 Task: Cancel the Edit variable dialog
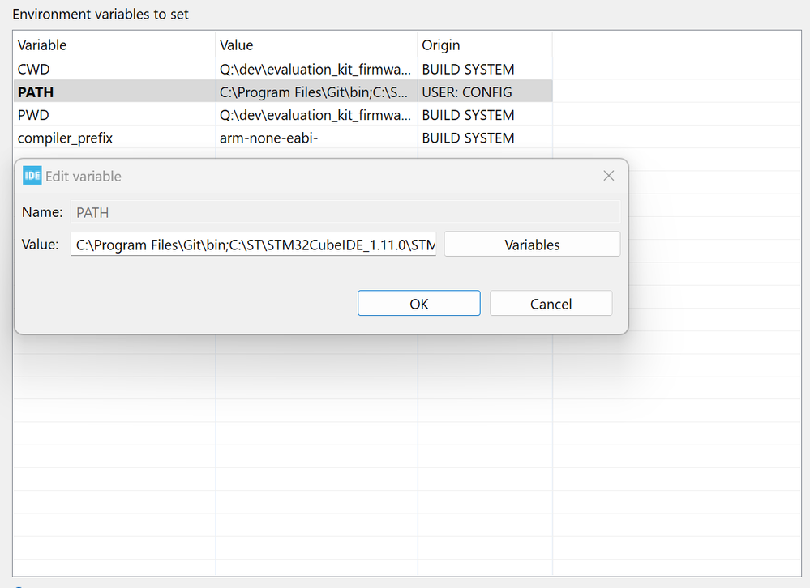(551, 303)
